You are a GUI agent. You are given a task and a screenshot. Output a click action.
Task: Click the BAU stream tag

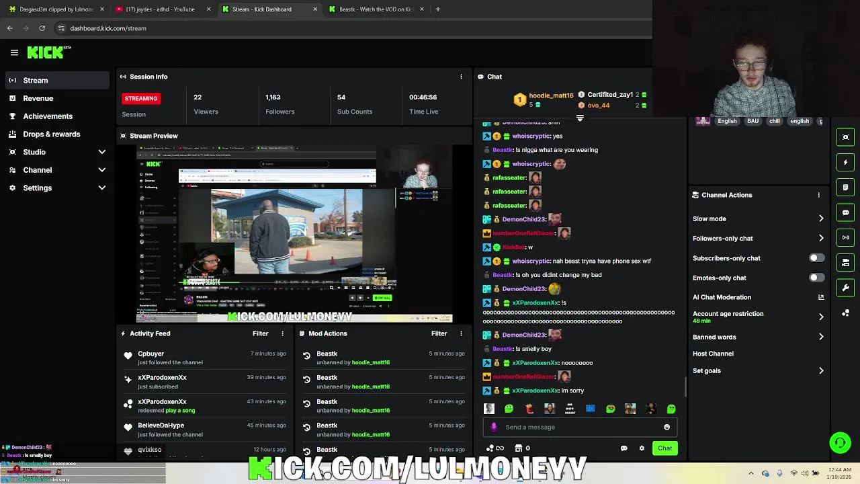[x=752, y=121]
